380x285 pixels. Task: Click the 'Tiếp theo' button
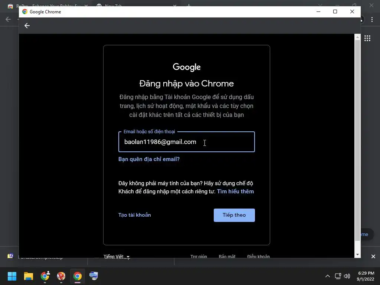point(234,215)
